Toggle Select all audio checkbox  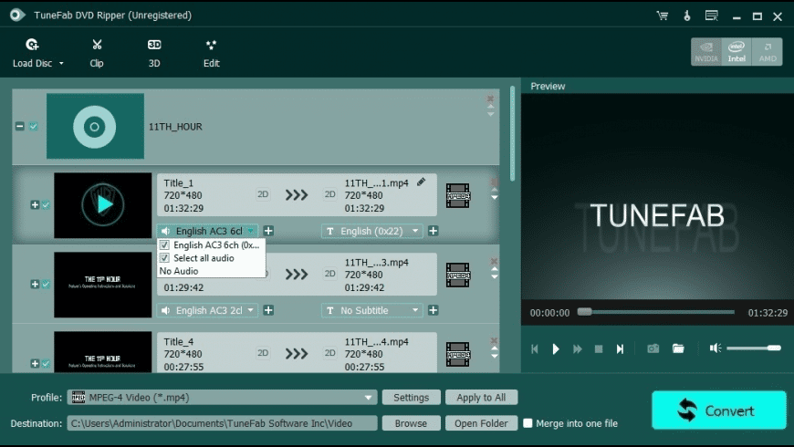[165, 258]
